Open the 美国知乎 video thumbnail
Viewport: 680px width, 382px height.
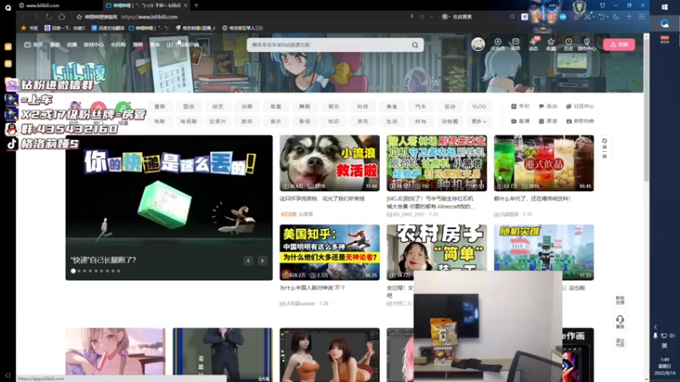[330, 252]
